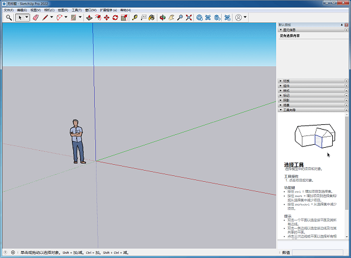The image size is (351, 258).
Task: Pin the default tray panel
Action: [x=341, y=25]
